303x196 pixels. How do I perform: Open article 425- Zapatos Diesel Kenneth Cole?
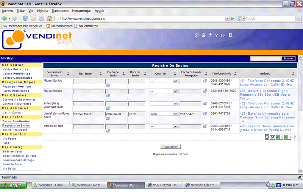(267, 128)
